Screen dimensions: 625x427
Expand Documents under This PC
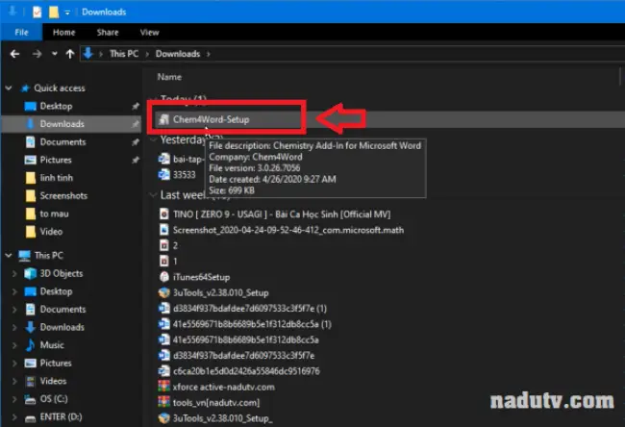pyautogui.click(x=14, y=310)
